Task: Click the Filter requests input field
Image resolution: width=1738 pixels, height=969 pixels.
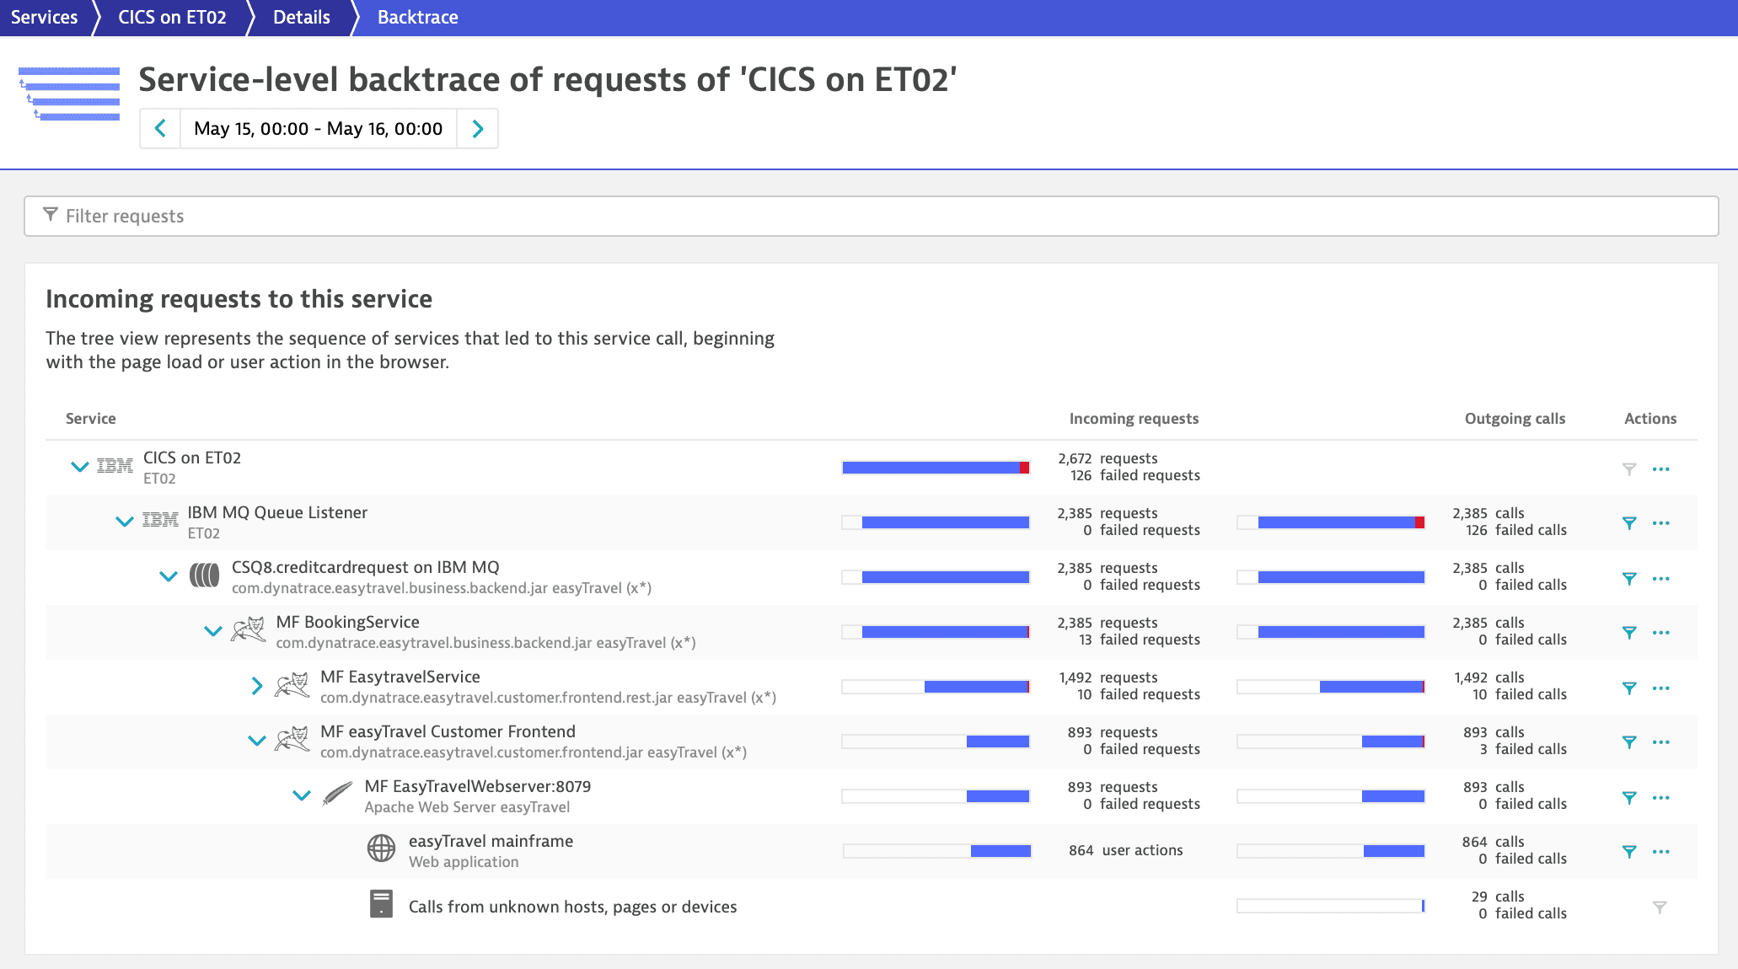Action: point(871,217)
